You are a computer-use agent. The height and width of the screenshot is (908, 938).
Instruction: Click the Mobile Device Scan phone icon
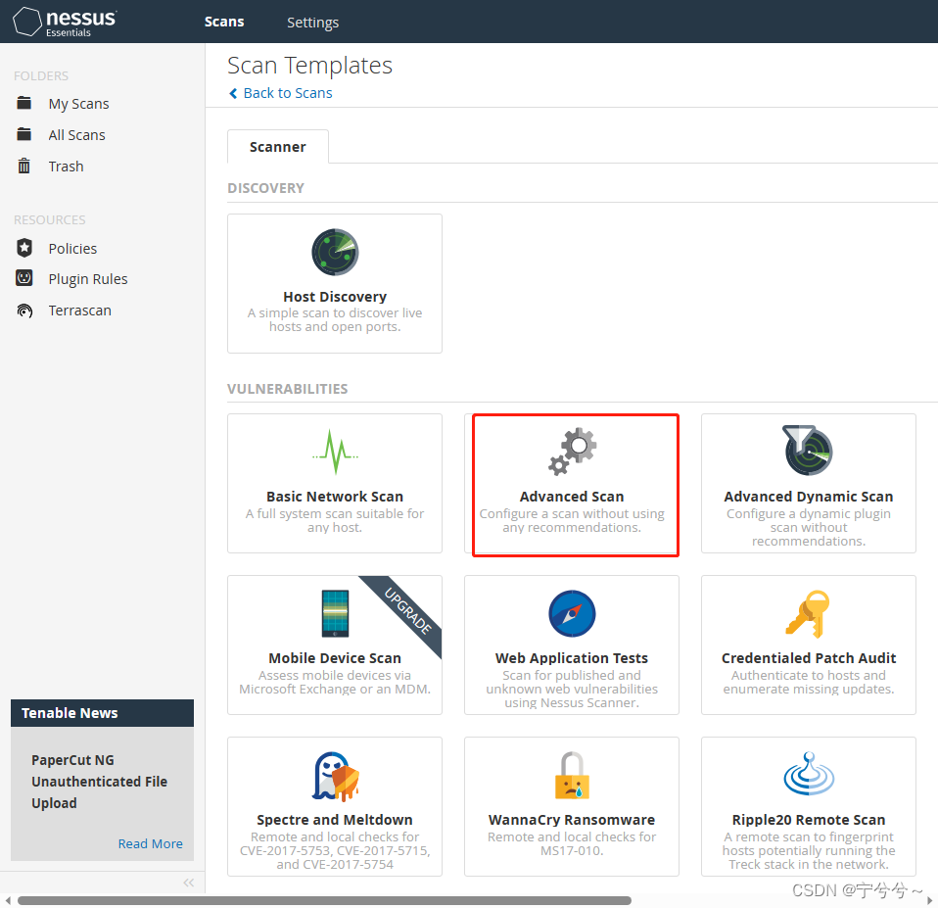tap(335, 613)
